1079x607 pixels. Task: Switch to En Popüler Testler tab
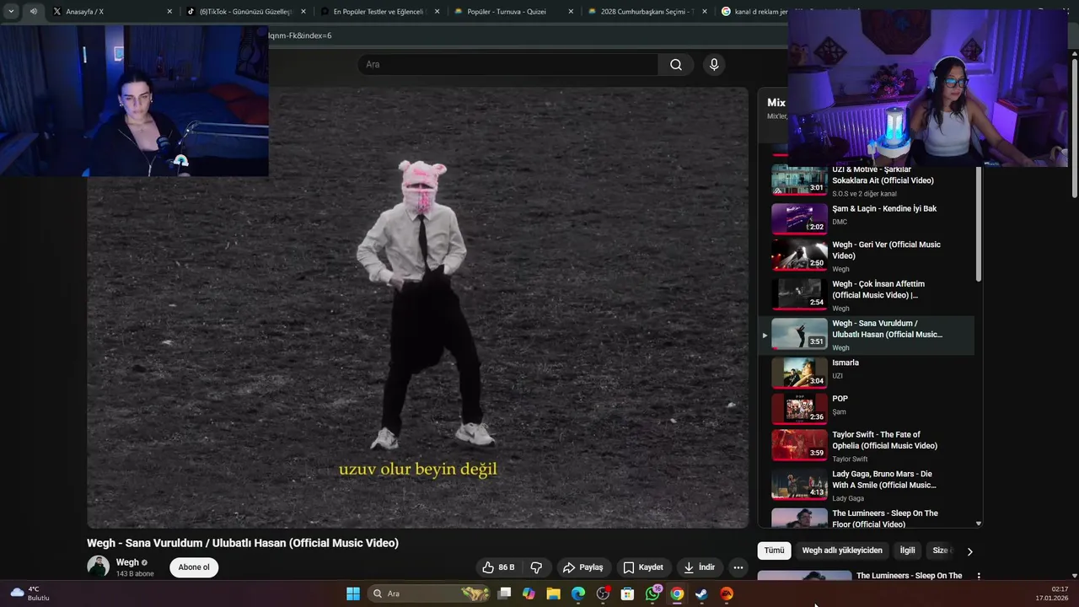point(379,12)
